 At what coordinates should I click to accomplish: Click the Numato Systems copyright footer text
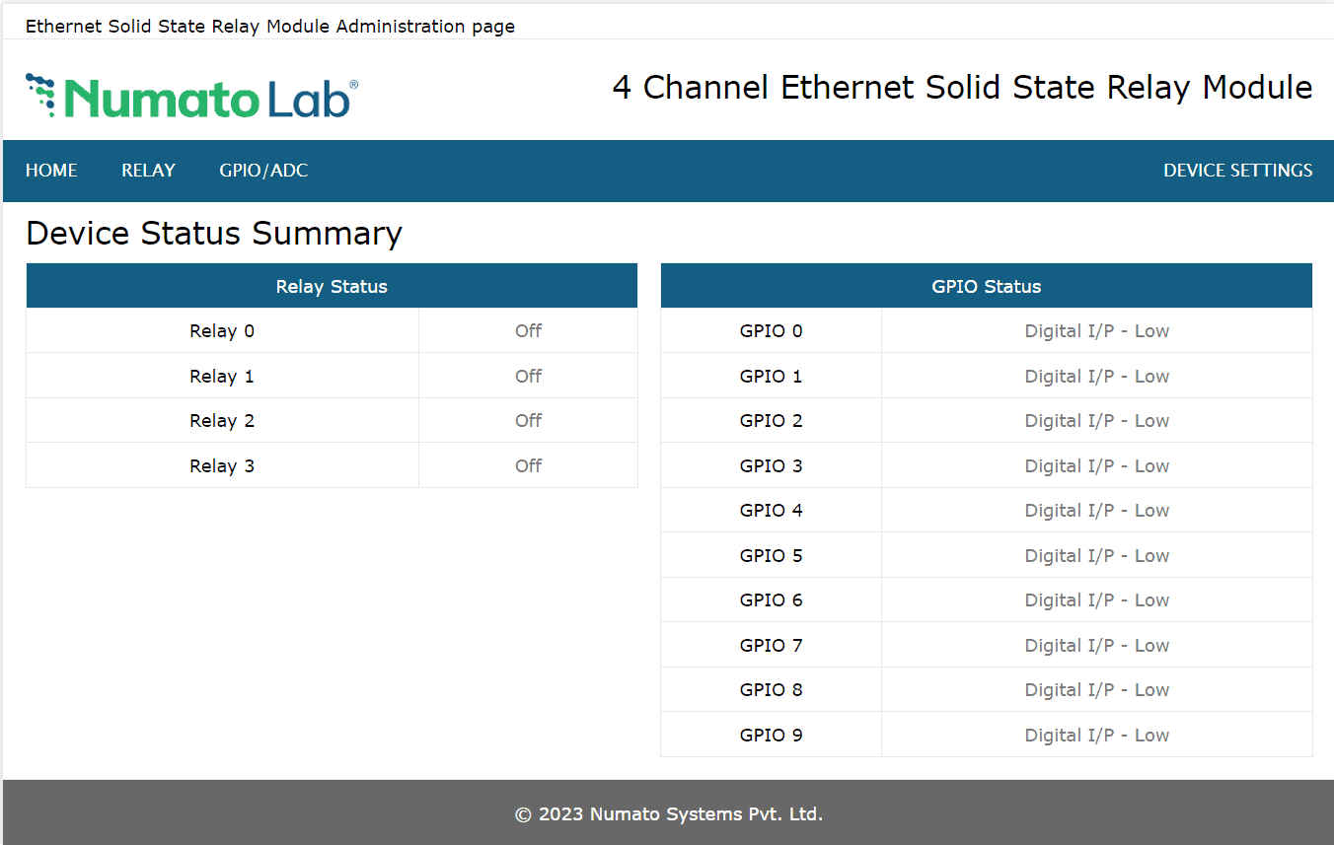pyautogui.click(x=668, y=814)
